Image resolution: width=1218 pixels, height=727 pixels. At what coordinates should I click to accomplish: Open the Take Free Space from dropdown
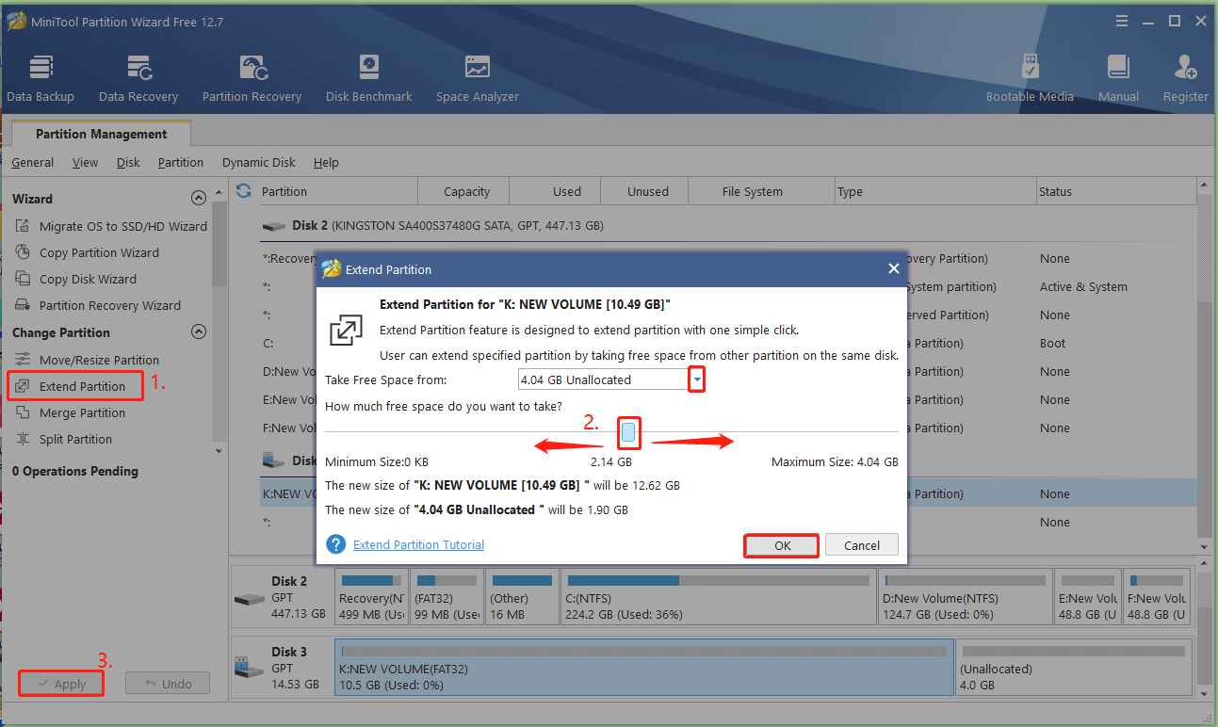pyautogui.click(x=697, y=380)
